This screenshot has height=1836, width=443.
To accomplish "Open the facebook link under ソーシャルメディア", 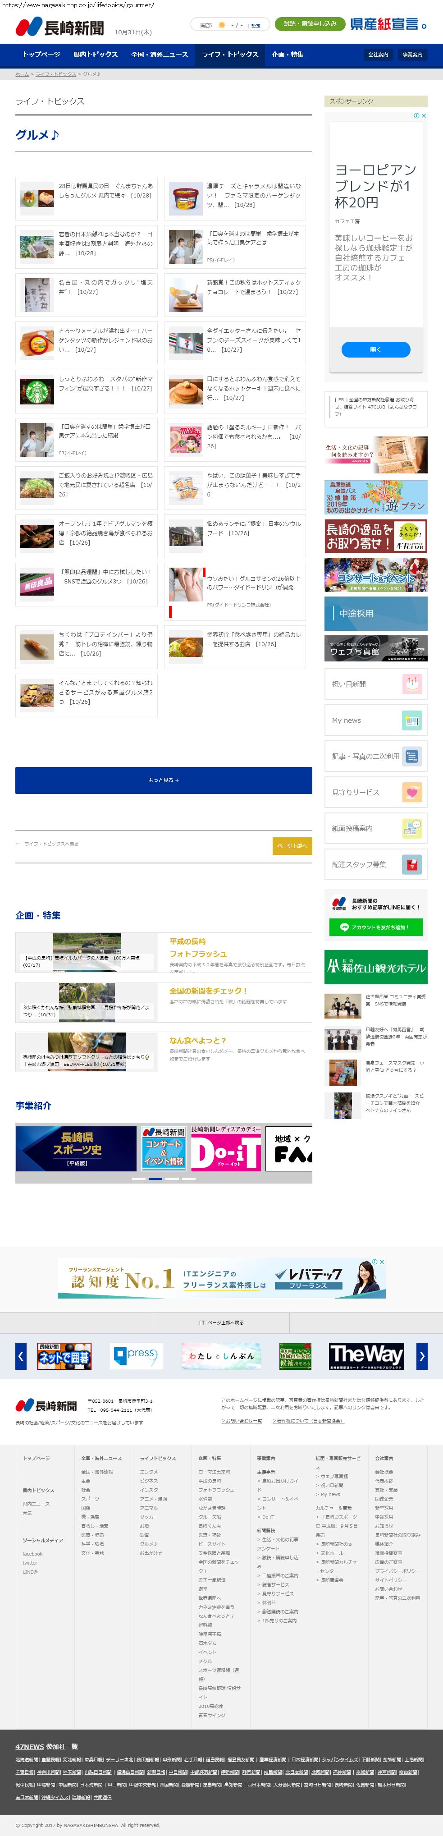I will (32, 1553).
